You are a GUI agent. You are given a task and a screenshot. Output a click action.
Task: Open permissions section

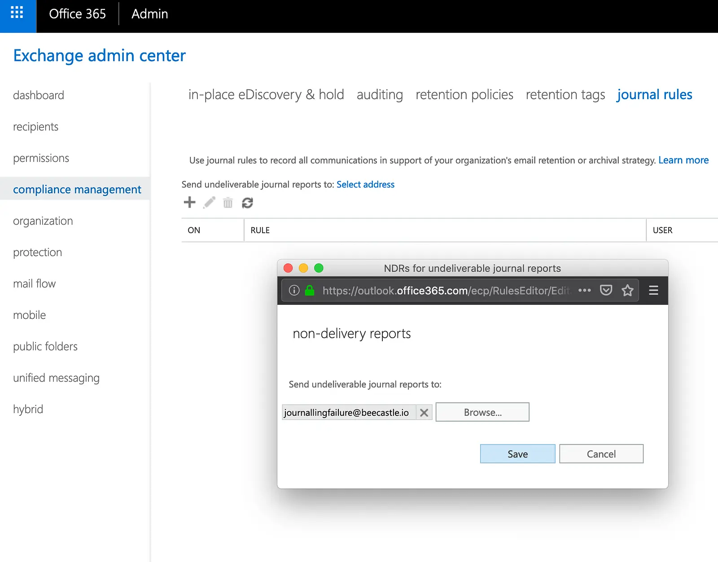[x=41, y=158]
